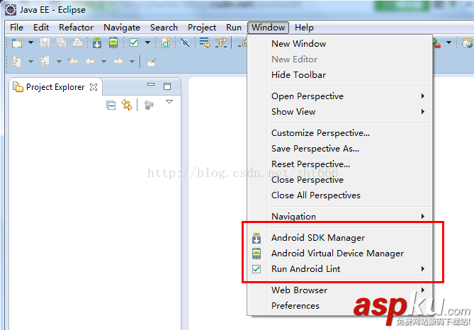This screenshot has height=330, width=474.
Task: Maximize the Project Explorer panel
Action: pos(167,86)
